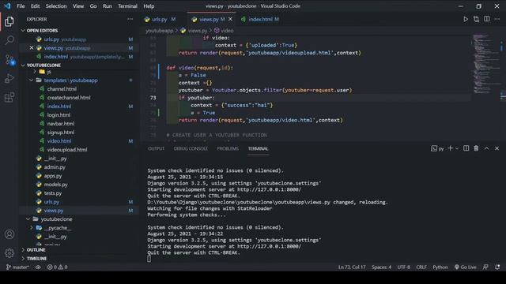This screenshot has height=284, width=506.
Task: Switch to urls.py editor tab
Action: (160, 19)
